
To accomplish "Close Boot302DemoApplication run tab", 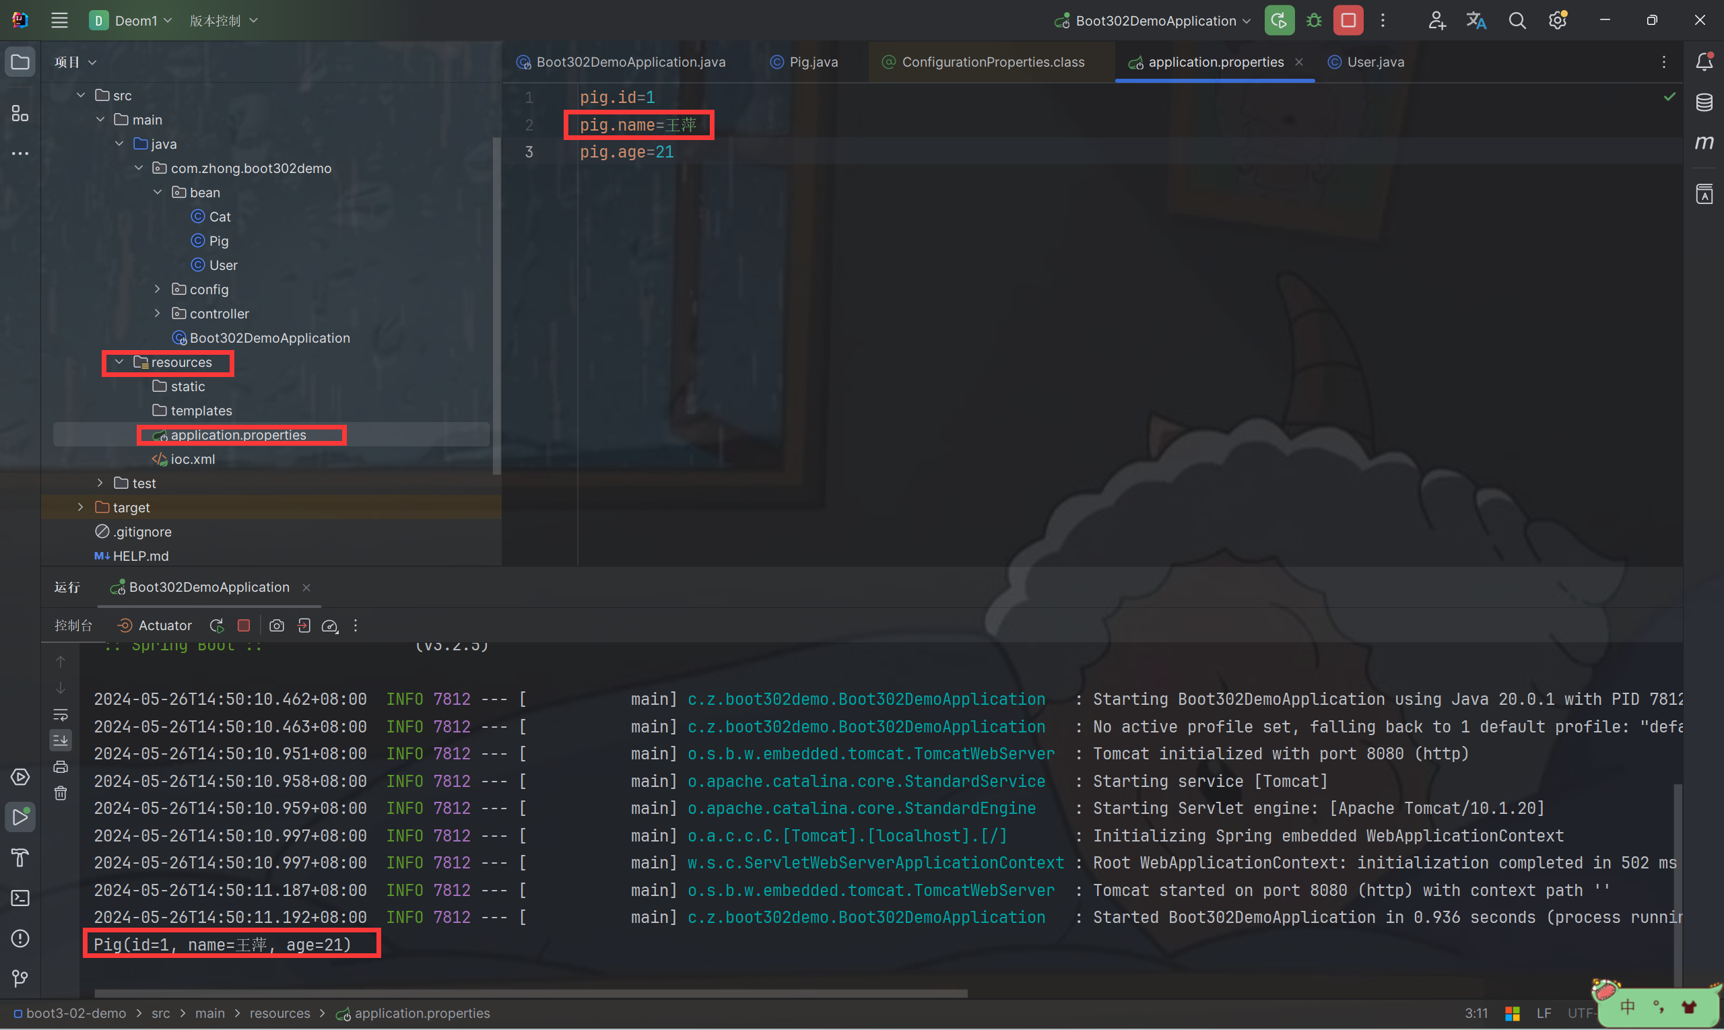I will point(306,587).
